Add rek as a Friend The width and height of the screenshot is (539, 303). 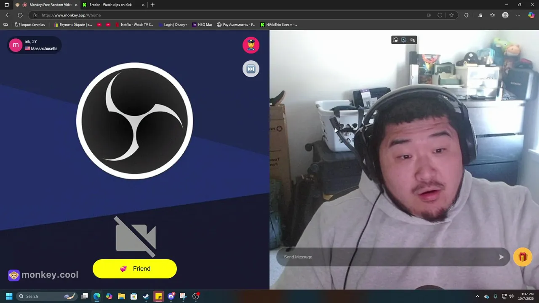point(135,268)
